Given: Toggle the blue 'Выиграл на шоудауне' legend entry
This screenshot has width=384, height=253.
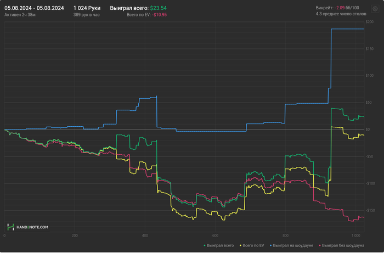Looking at the screenshot, I should coord(291,245).
